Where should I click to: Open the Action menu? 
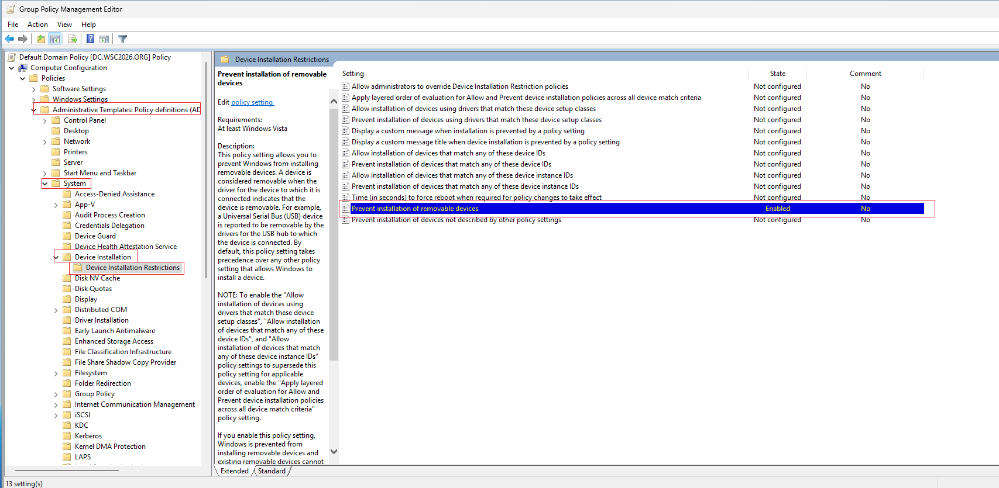click(37, 25)
